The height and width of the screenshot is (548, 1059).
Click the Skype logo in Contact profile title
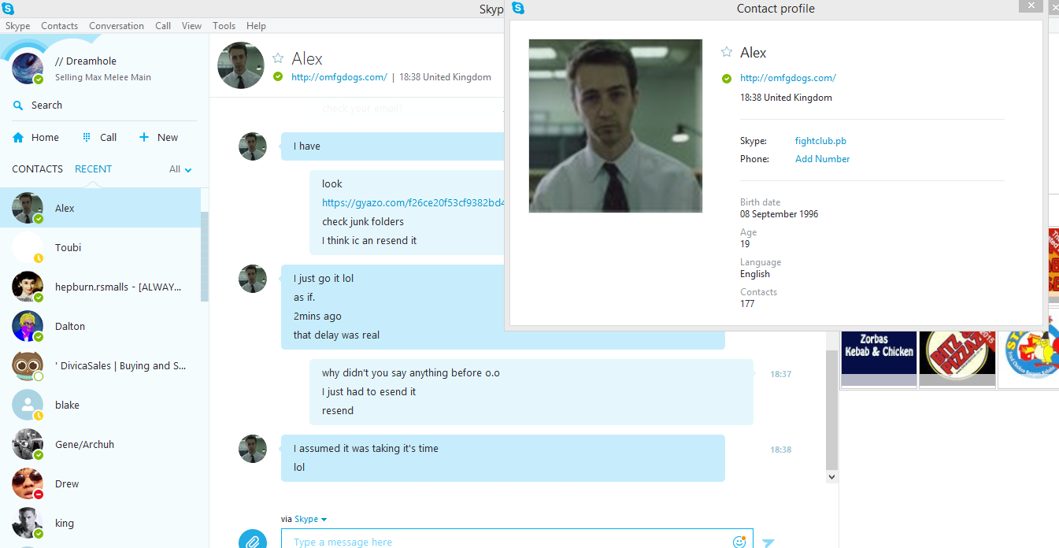518,8
